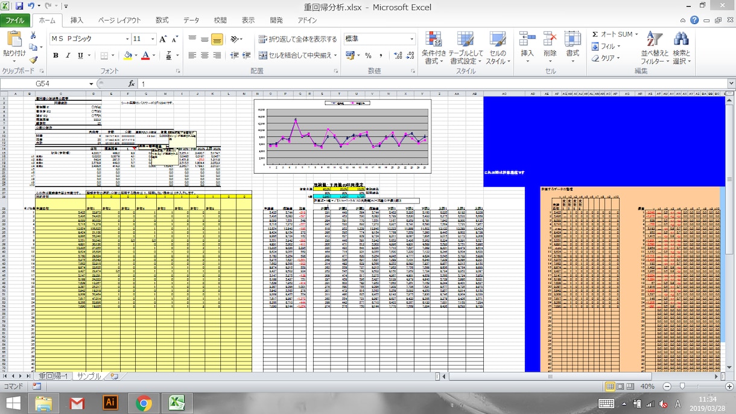Screen dimensions: 736x414
Task: Open the 条件付き書式 conditional formatting dropdown
Action: click(434, 48)
